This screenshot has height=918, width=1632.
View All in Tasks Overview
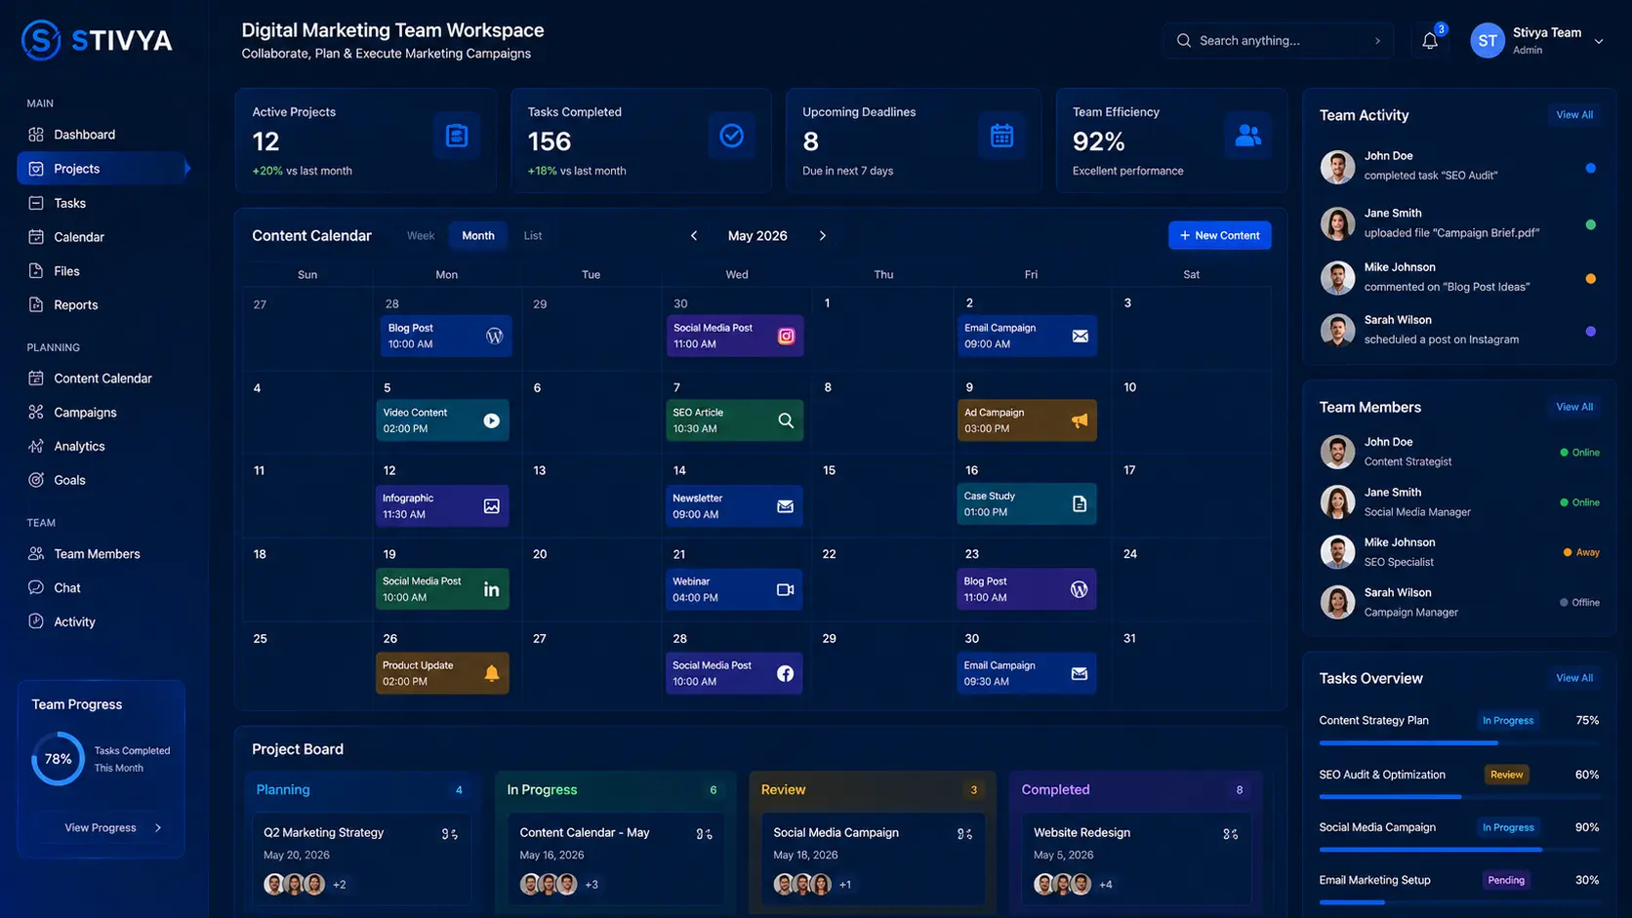1574,678
